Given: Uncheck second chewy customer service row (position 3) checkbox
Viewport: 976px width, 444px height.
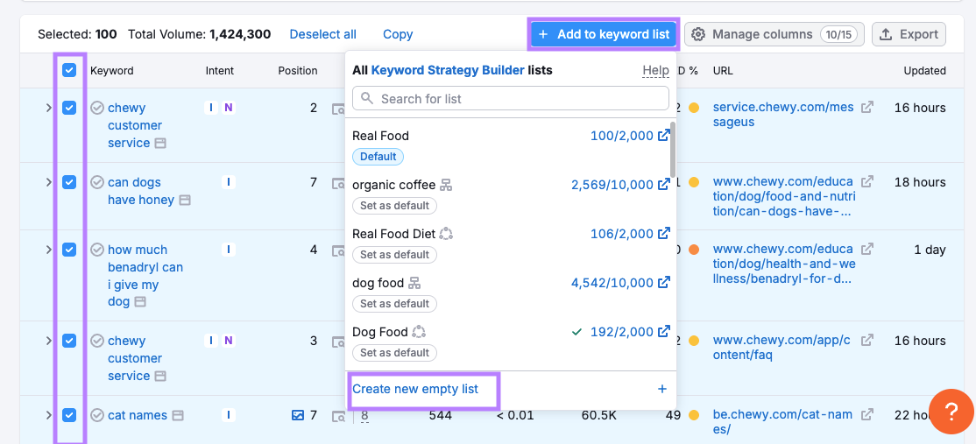Looking at the screenshot, I should [x=69, y=341].
